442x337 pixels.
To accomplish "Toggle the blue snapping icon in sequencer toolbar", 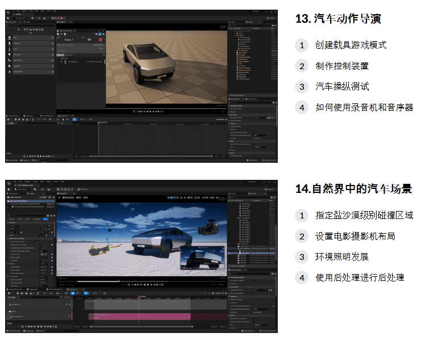I will coord(86,293).
